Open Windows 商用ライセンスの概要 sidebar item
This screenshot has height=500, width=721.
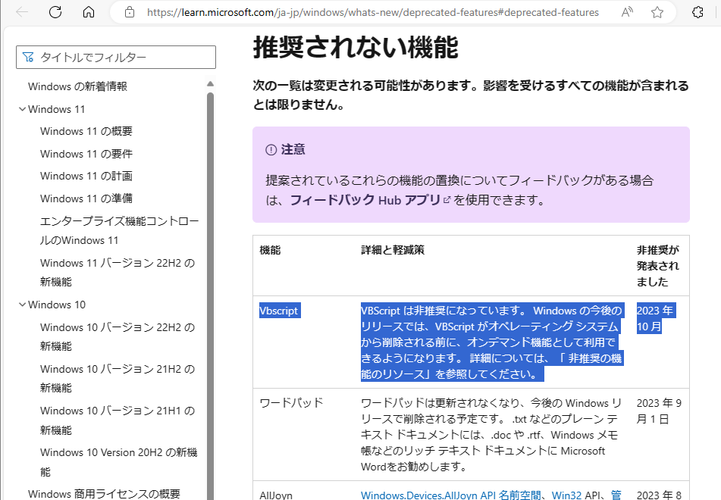click(x=104, y=494)
